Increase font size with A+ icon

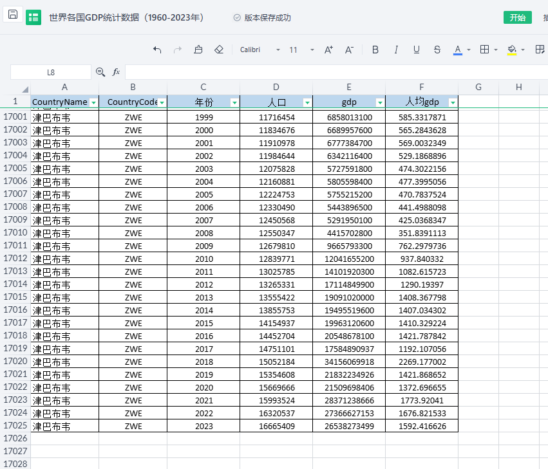pos(328,50)
